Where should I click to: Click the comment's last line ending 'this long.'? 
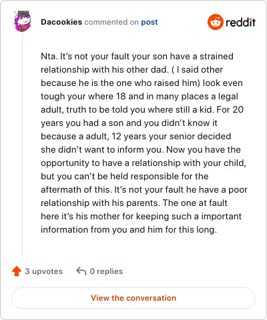coord(129,229)
